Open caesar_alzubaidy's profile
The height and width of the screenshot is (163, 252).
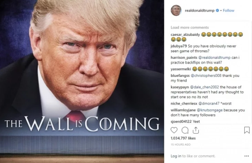(x=185, y=34)
